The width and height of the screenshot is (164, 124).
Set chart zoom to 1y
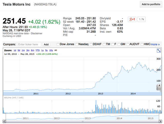click(x=42, y=50)
